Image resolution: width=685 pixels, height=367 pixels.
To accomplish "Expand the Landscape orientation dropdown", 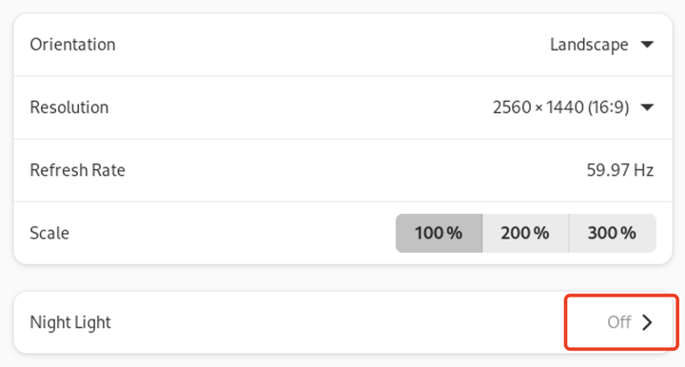I will pyautogui.click(x=602, y=45).
